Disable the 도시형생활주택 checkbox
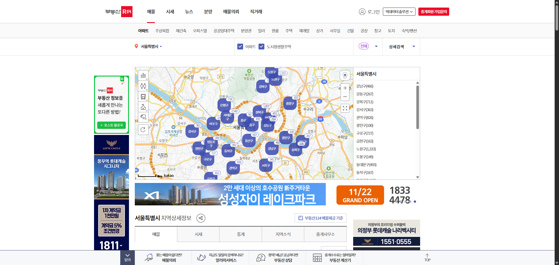 (x=261, y=46)
